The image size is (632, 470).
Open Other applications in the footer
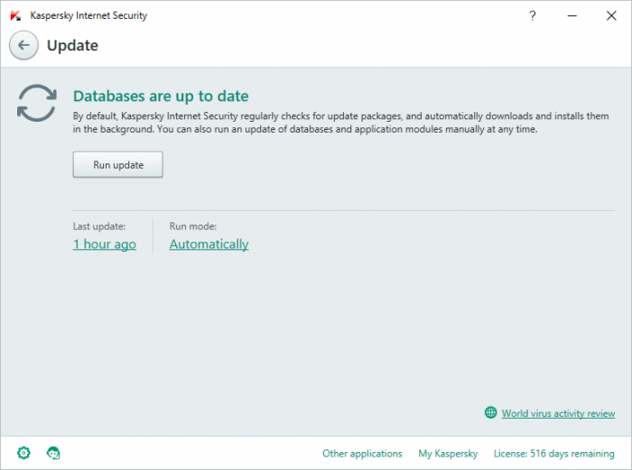pyautogui.click(x=362, y=454)
